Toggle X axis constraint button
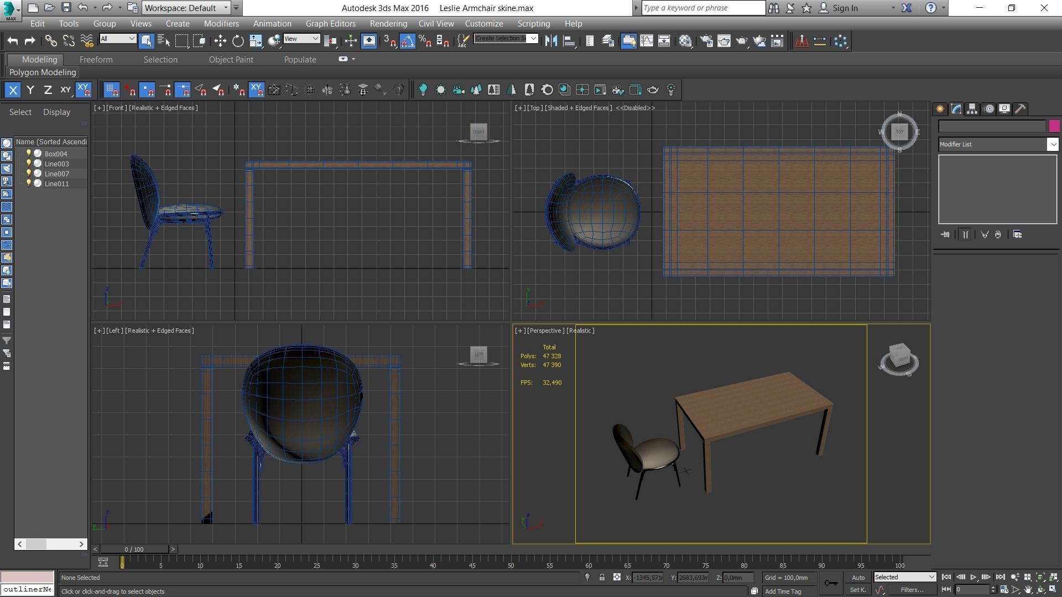Viewport: 1062px width, 597px height. (x=13, y=90)
